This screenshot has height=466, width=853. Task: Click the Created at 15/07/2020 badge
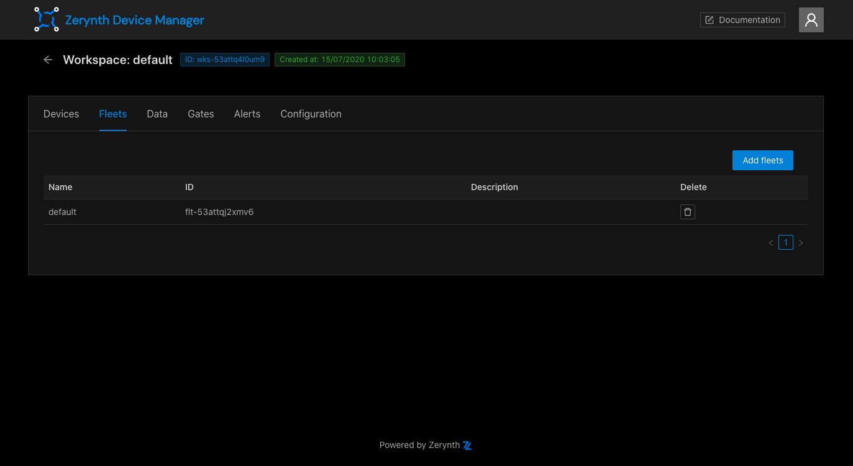coord(340,60)
